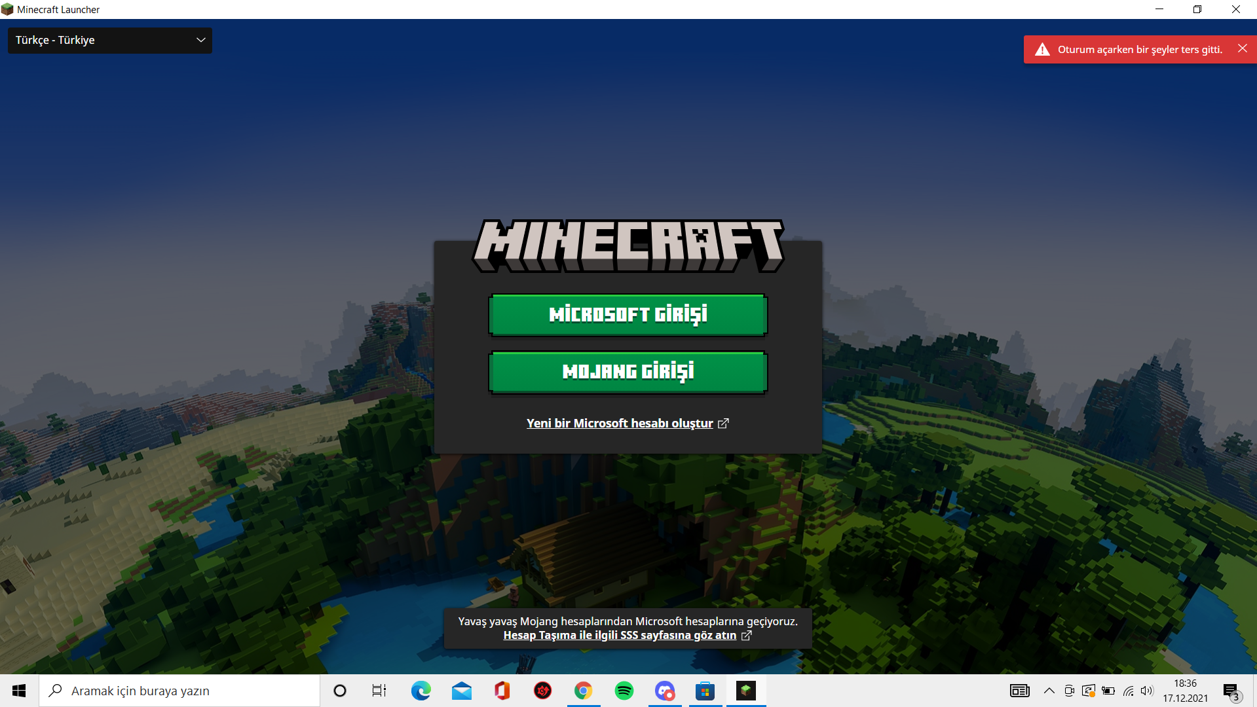The height and width of the screenshot is (707, 1257).
Task: Click the Meet Now camera tray icon
Action: 1069,691
